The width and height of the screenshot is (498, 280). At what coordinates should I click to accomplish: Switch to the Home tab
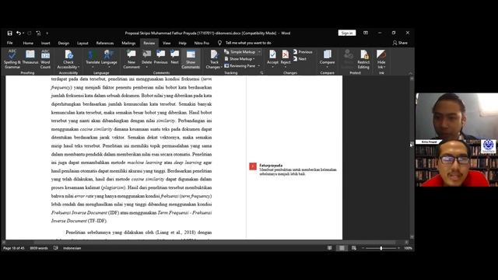pyautogui.click(x=28, y=43)
